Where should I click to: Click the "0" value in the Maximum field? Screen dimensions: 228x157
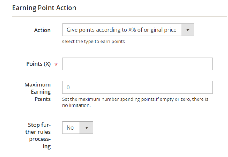68,88
